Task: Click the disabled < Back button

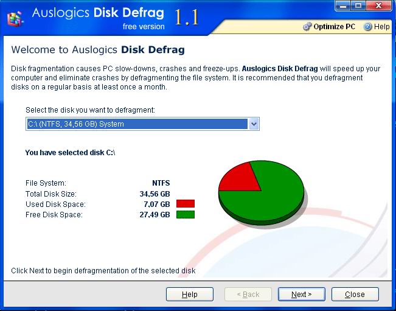Action: tap(248, 295)
